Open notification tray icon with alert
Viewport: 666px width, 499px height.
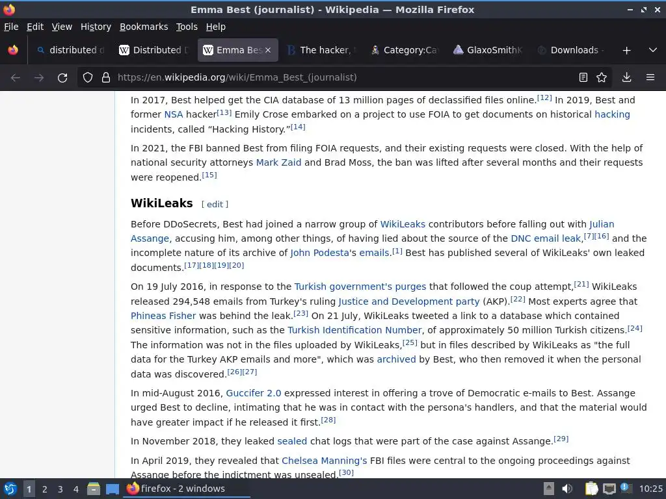pos(626,489)
